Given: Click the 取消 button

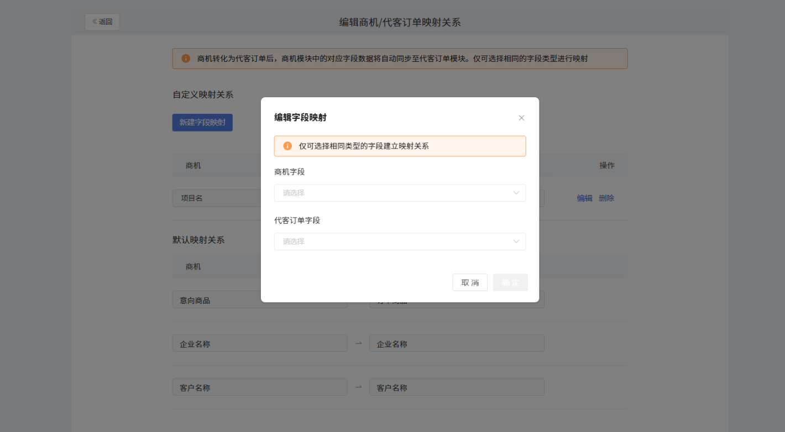Looking at the screenshot, I should [x=470, y=282].
